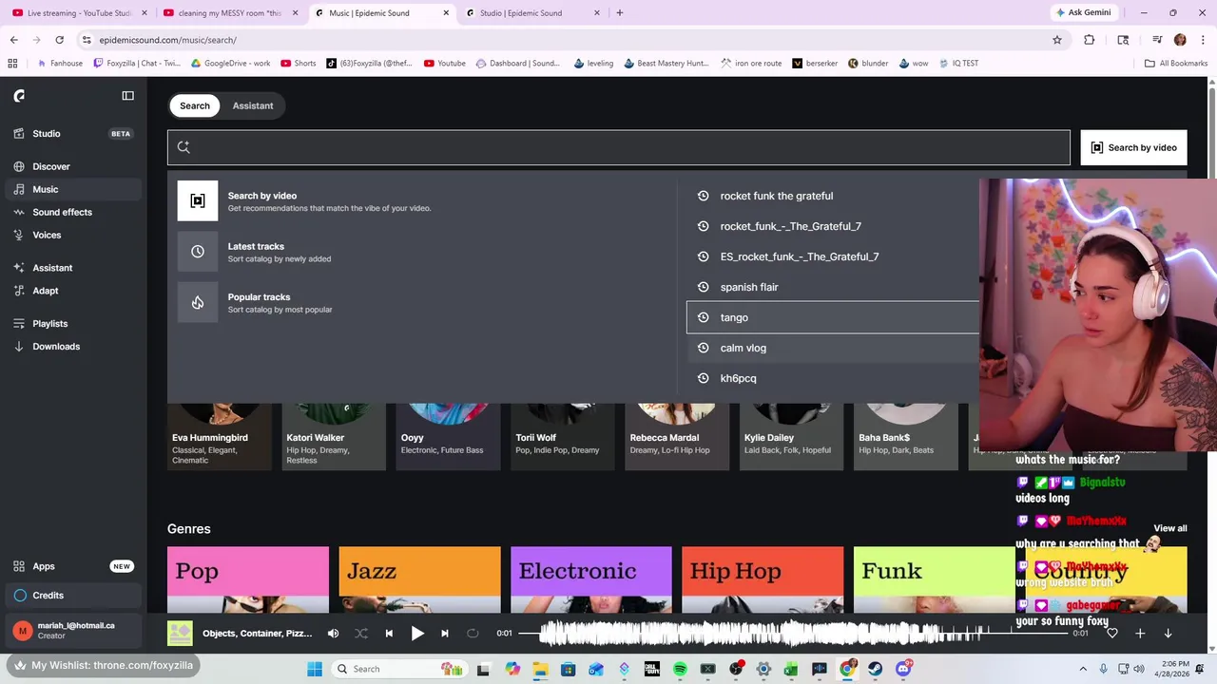1217x684 pixels.
Task: Open artist Baha Bank$
Action: click(906, 437)
